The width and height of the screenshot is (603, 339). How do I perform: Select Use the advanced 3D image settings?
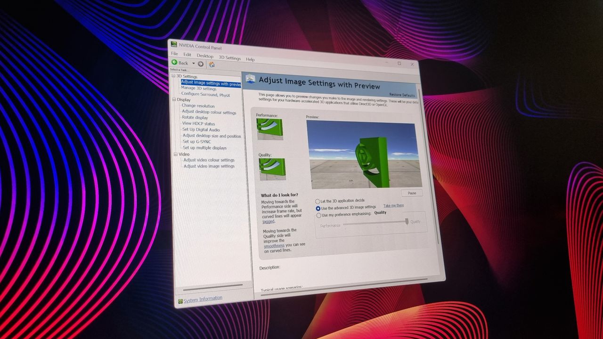click(x=346, y=207)
